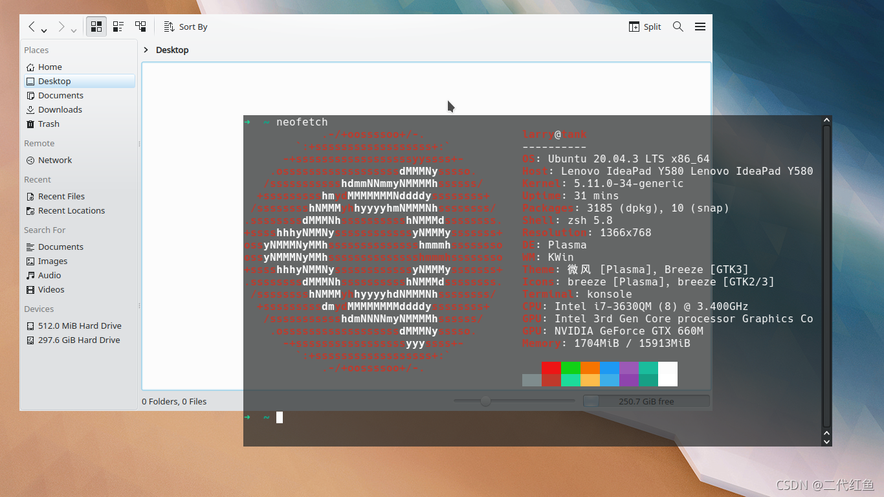Viewport: 884px width, 497px height.
Task: Click the Devices section header
Action: [x=39, y=309]
